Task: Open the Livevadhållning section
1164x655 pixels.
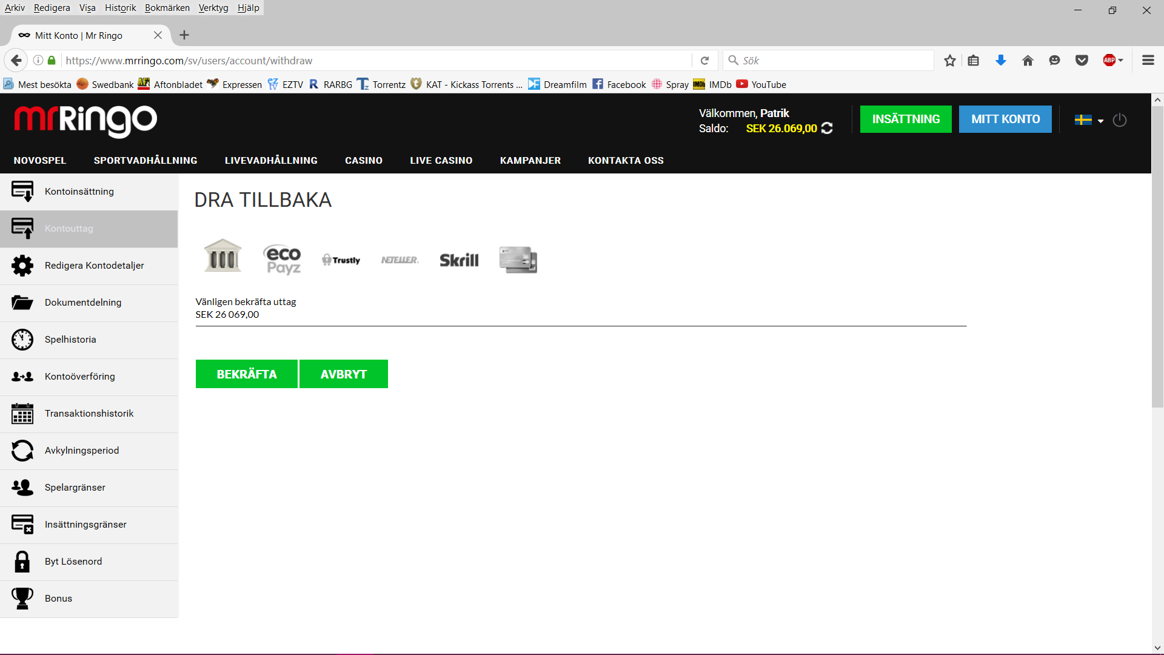Action: coord(271,161)
